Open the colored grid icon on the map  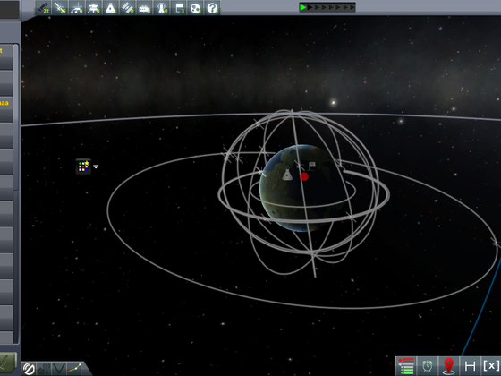click(83, 167)
